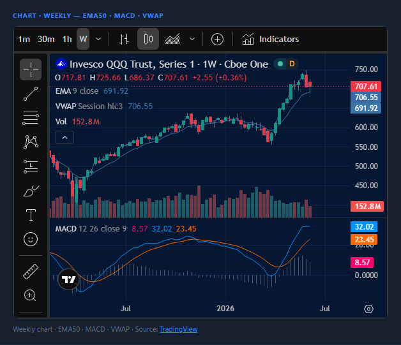Activate the ruler measure tool
Viewport: 401px width, 345px height.
pos(31,272)
